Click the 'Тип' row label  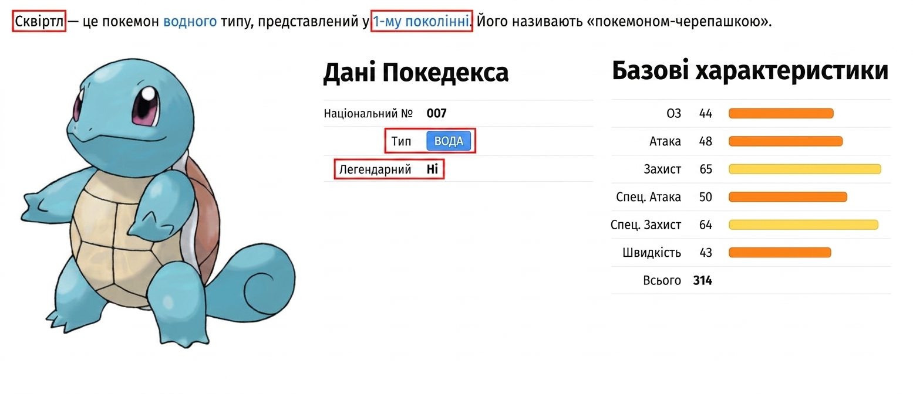tap(402, 141)
